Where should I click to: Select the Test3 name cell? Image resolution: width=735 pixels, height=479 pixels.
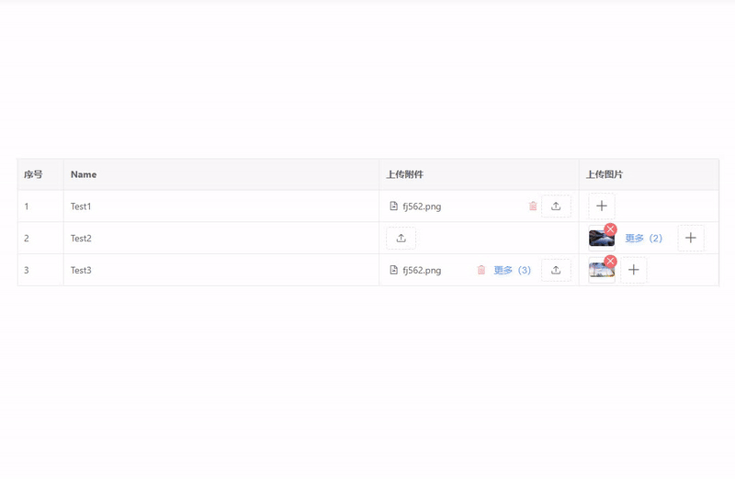pyautogui.click(x=221, y=270)
